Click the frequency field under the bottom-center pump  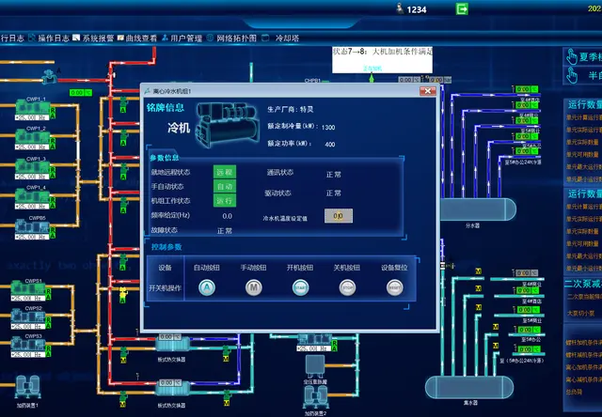tap(313, 348)
